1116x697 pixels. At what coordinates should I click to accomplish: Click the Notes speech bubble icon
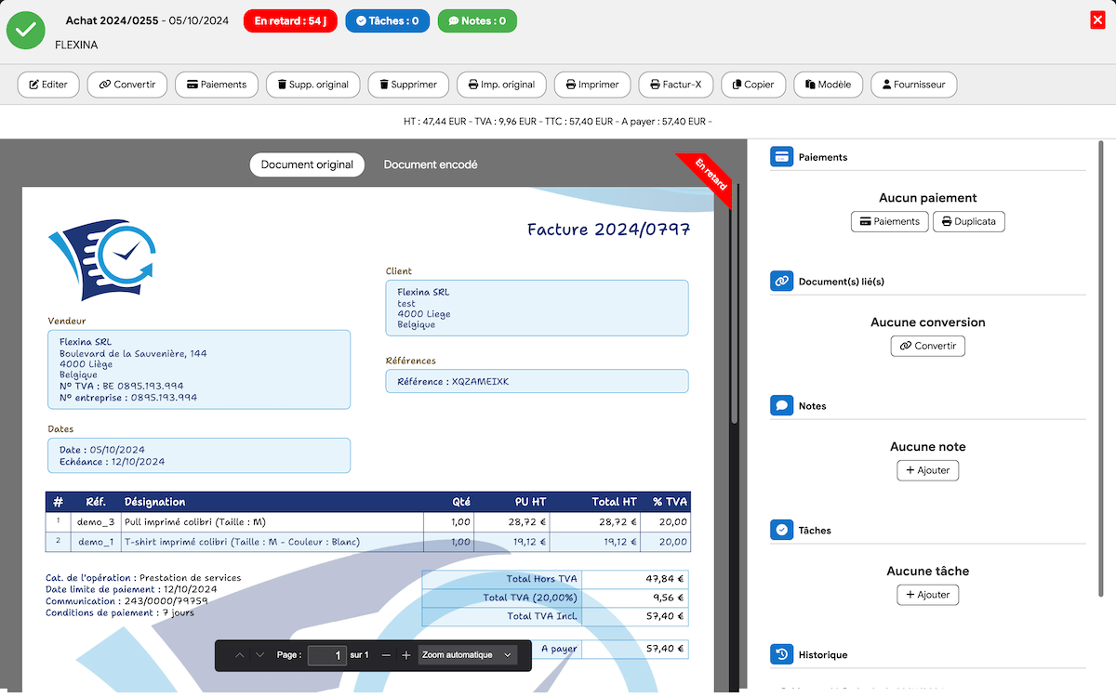(x=781, y=405)
